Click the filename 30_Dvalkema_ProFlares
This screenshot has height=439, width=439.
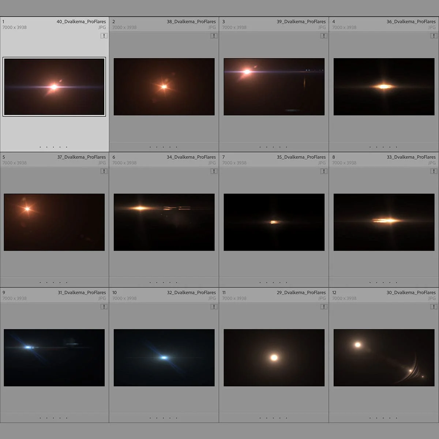coord(411,292)
